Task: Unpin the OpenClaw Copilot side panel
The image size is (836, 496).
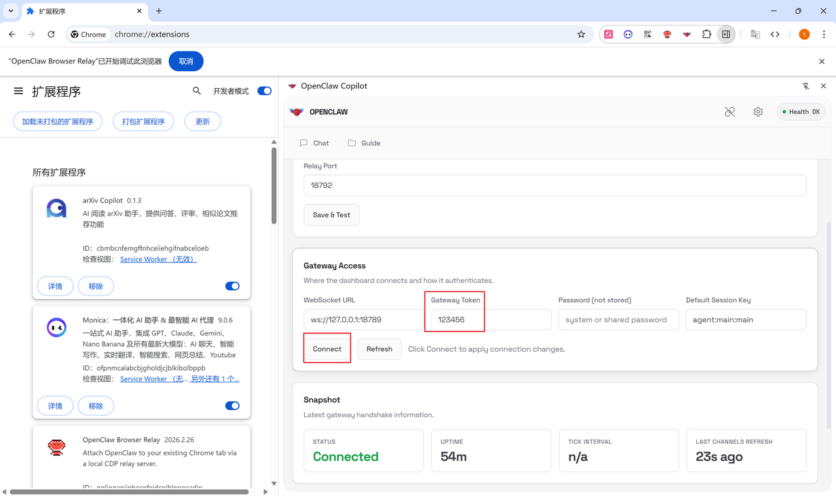Action: (x=805, y=86)
